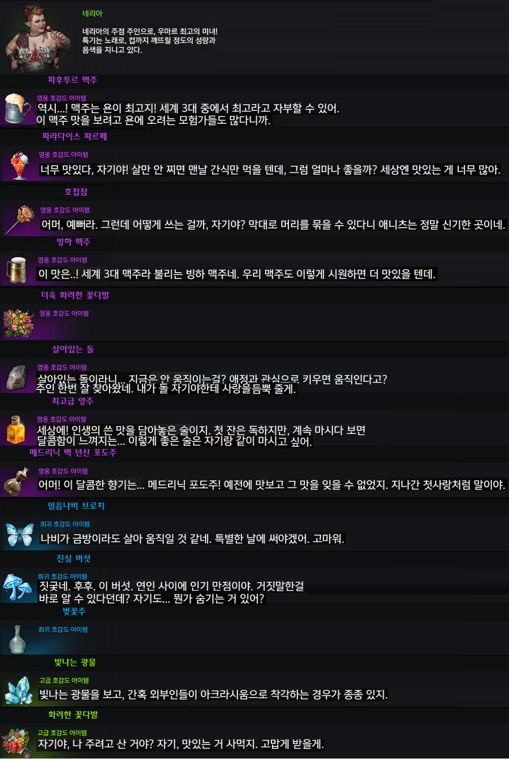Select the 파라다이스 파르페 parfait icon
Image resolution: width=509 pixels, height=759 pixels.
pos(19,165)
